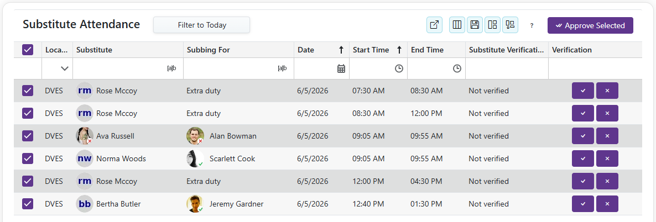Uncheck the Norma Woods row checkbox
This screenshot has height=222, width=656.
28,158
